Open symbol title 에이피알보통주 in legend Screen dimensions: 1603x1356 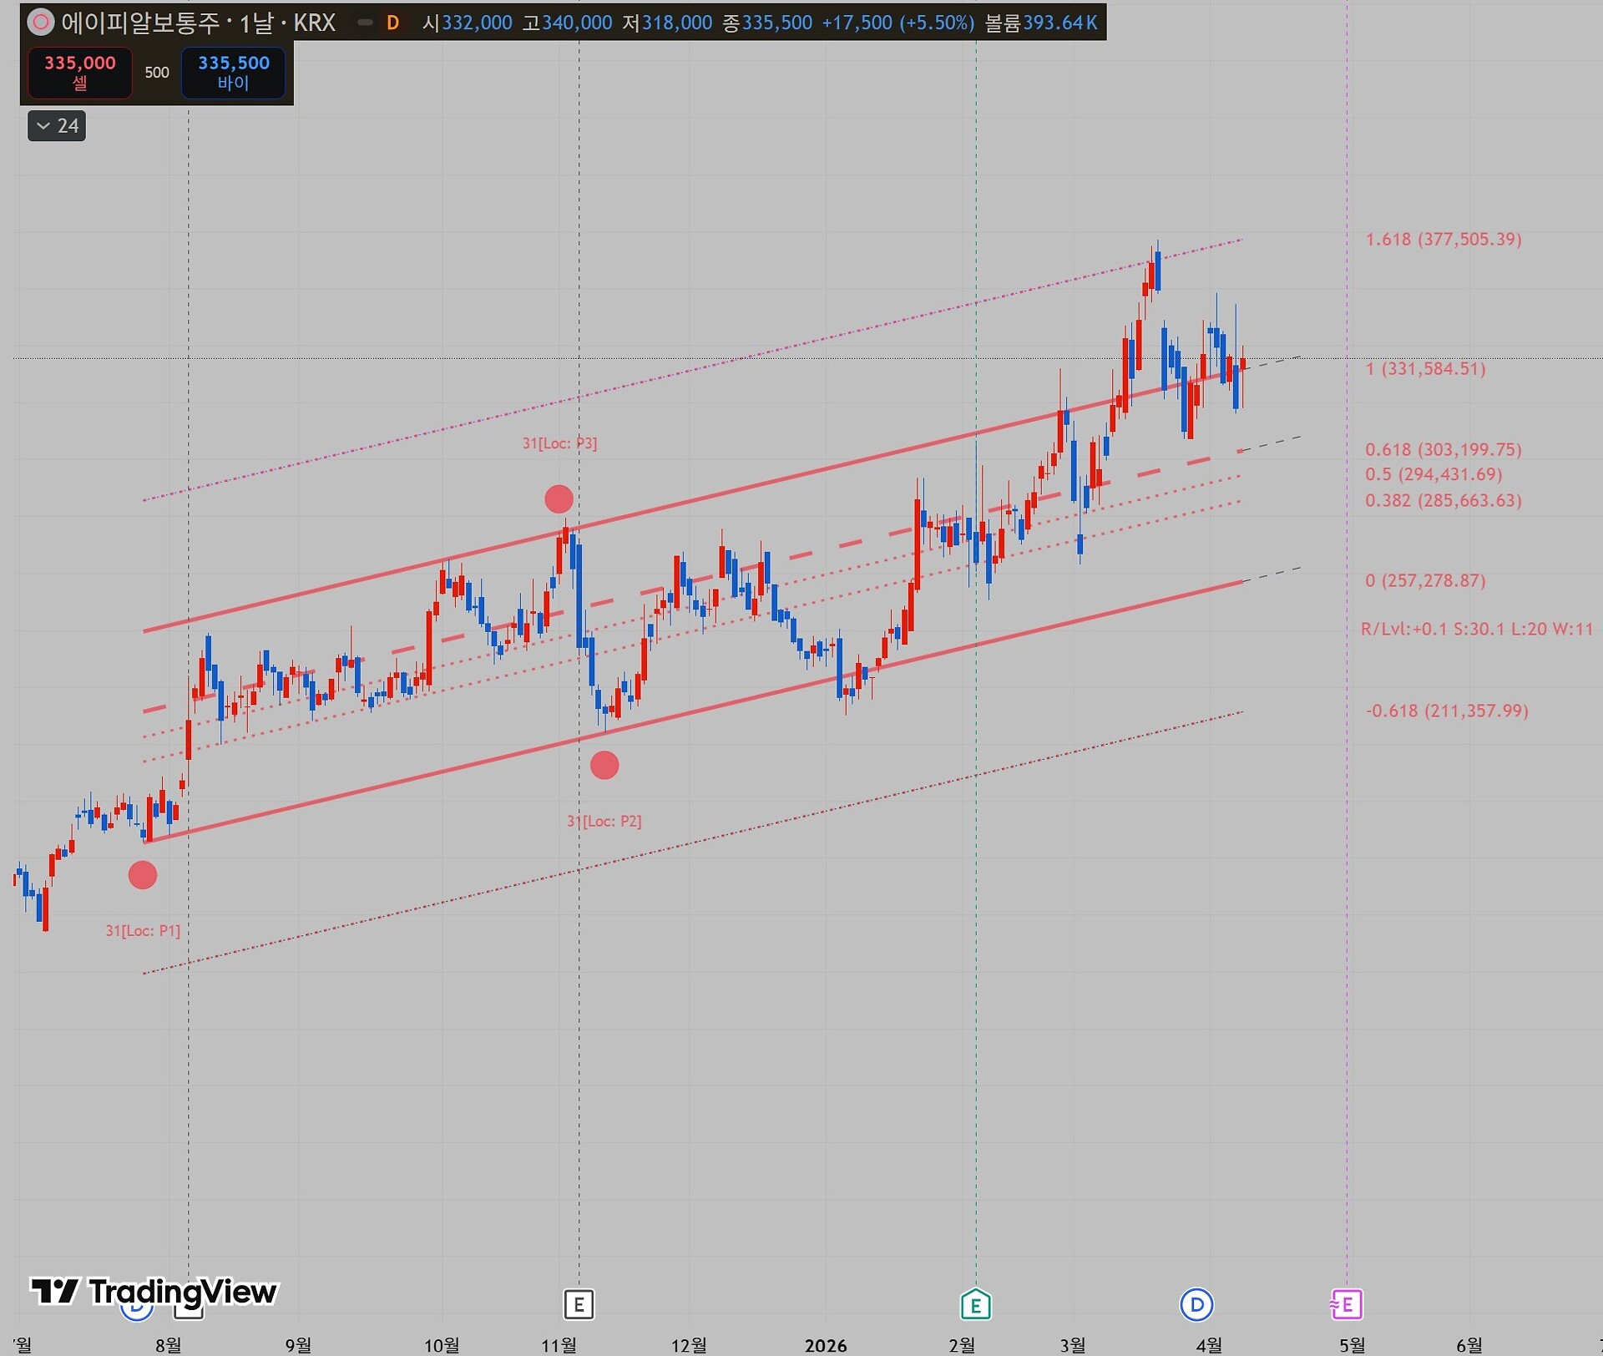tap(140, 23)
